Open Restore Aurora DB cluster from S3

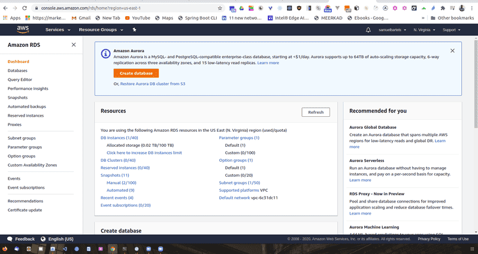[153, 84]
